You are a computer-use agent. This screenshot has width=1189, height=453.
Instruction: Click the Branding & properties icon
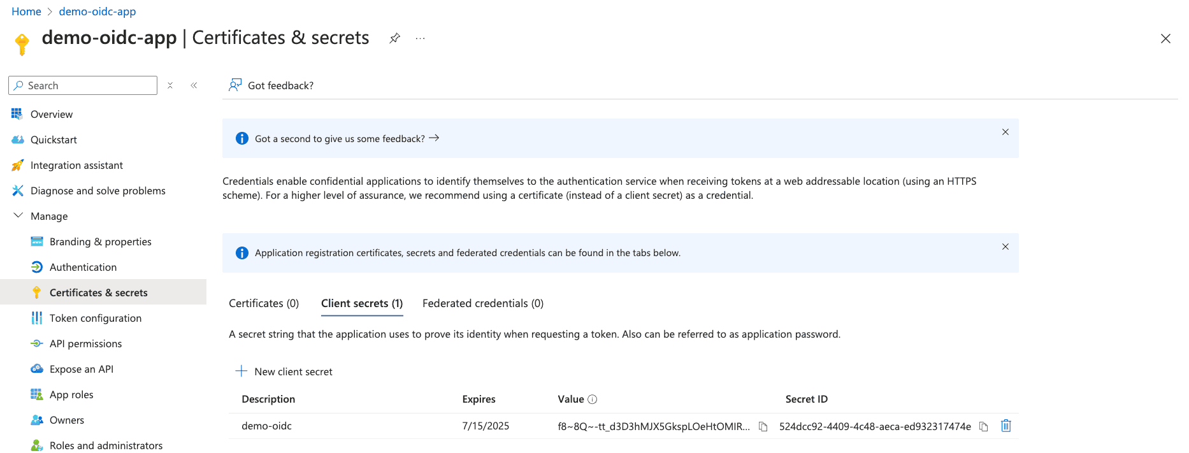coord(37,241)
